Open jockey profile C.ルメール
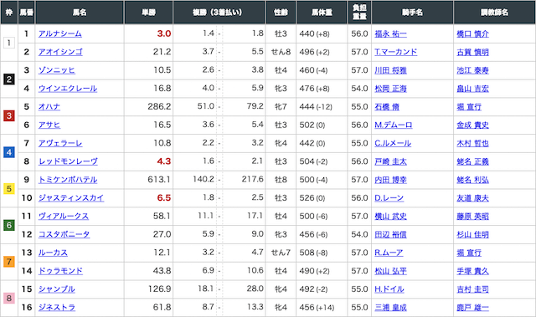Image resolution: width=536 pixels, height=317 pixels. point(393,143)
